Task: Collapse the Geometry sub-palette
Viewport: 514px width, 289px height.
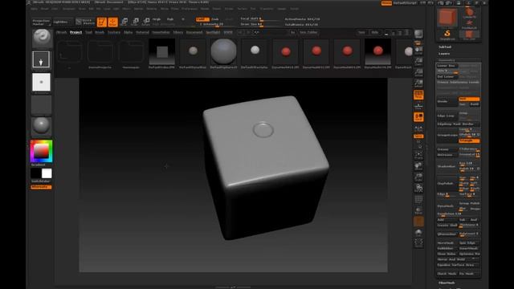Action: tap(447, 60)
